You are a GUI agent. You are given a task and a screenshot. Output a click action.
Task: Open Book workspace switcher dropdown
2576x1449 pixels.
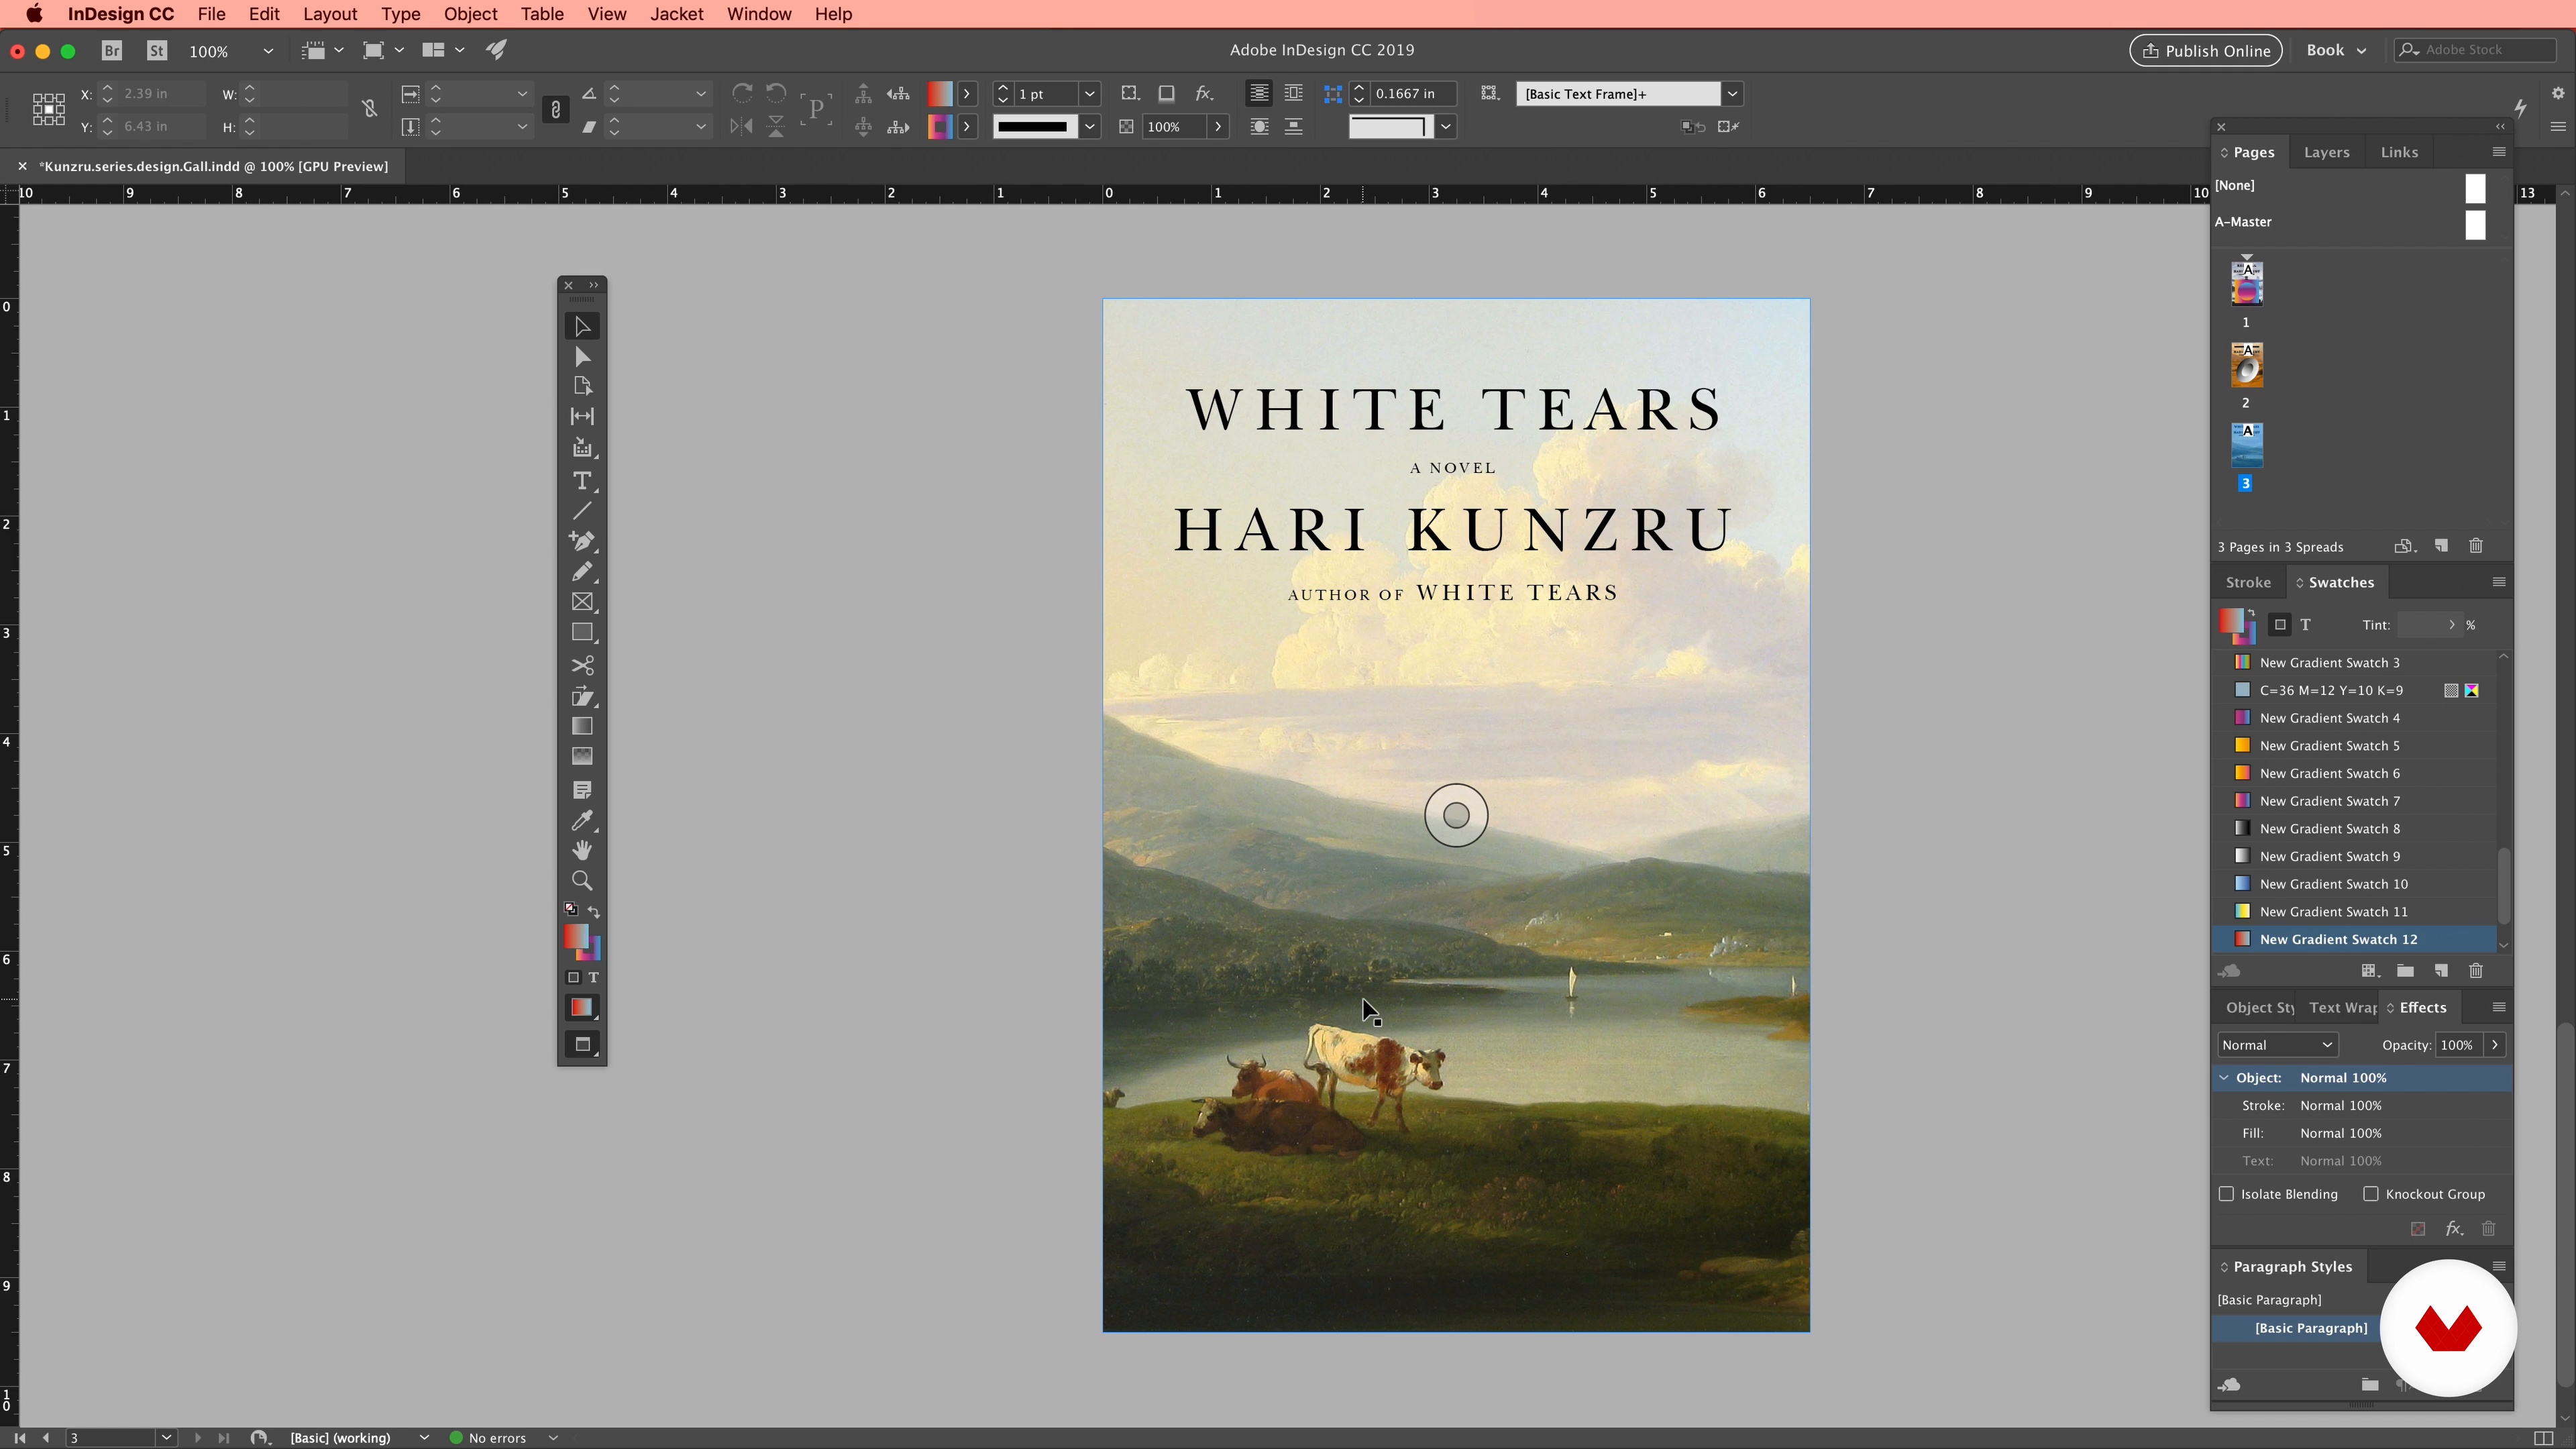[x=2336, y=50]
